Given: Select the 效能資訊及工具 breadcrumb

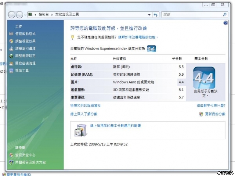Looking at the screenshot, I should [67, 14].
